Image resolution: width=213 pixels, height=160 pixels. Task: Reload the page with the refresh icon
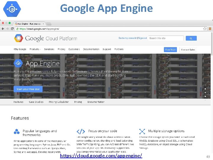pos(12,29)
